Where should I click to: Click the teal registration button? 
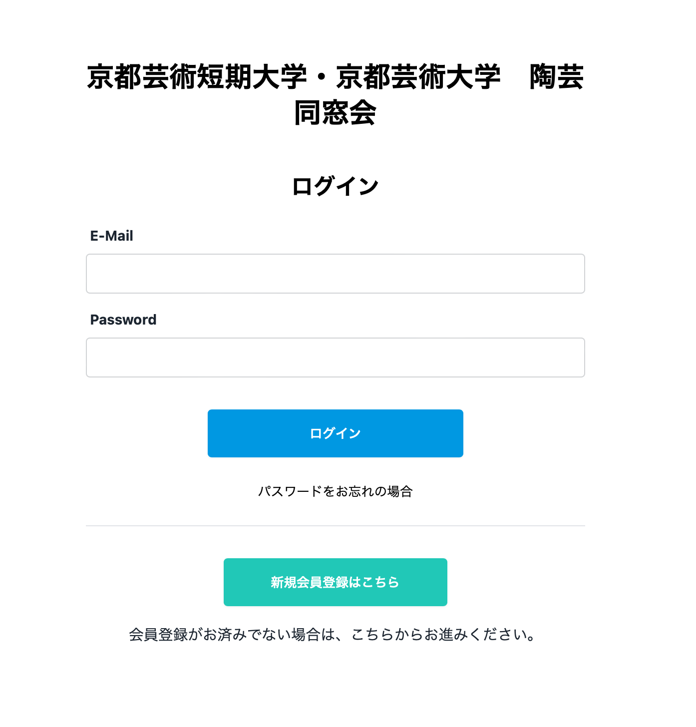pyautogui.click(x=335, y=582)
